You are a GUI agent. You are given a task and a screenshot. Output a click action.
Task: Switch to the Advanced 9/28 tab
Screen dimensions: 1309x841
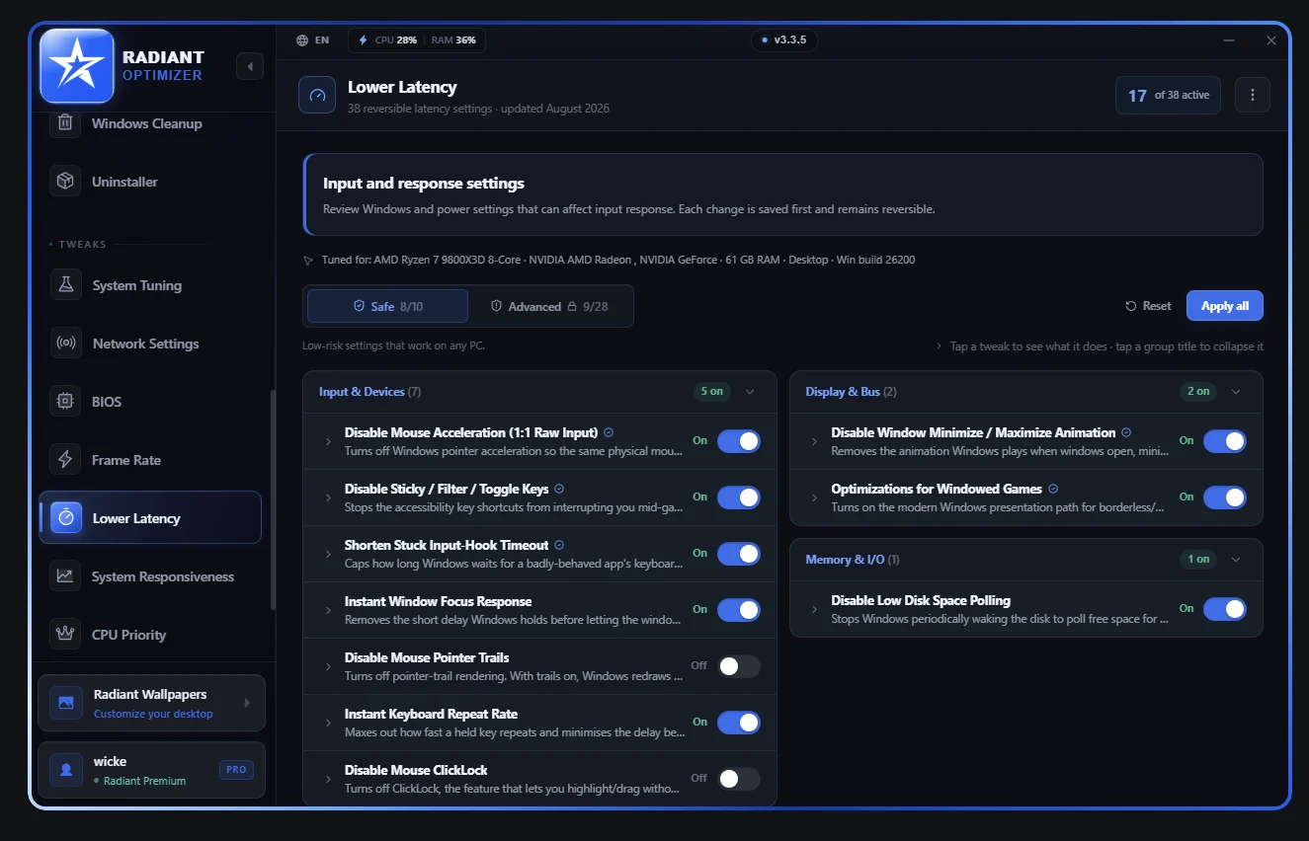549,306
